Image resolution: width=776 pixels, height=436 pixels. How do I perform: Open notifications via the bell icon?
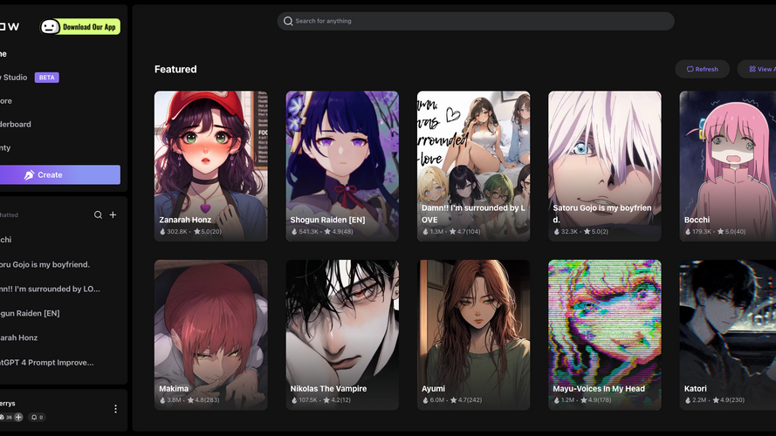(34, 417)
